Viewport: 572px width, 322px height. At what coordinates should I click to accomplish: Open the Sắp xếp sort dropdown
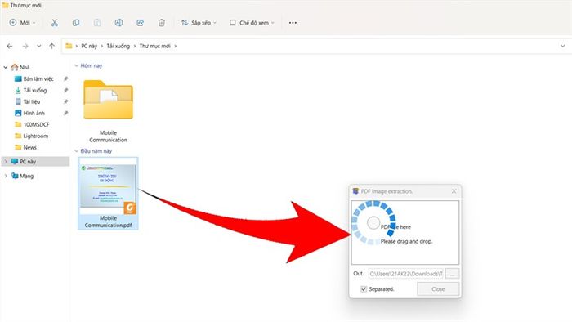[199, 23]
